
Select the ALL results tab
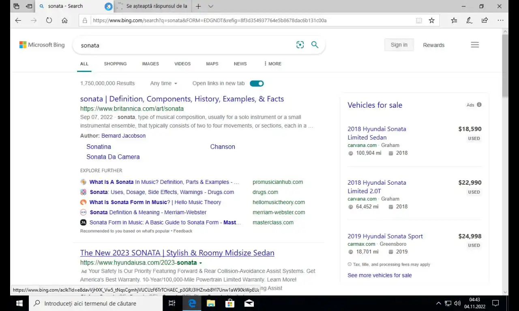pyautogui.click(x=84, y=64)
